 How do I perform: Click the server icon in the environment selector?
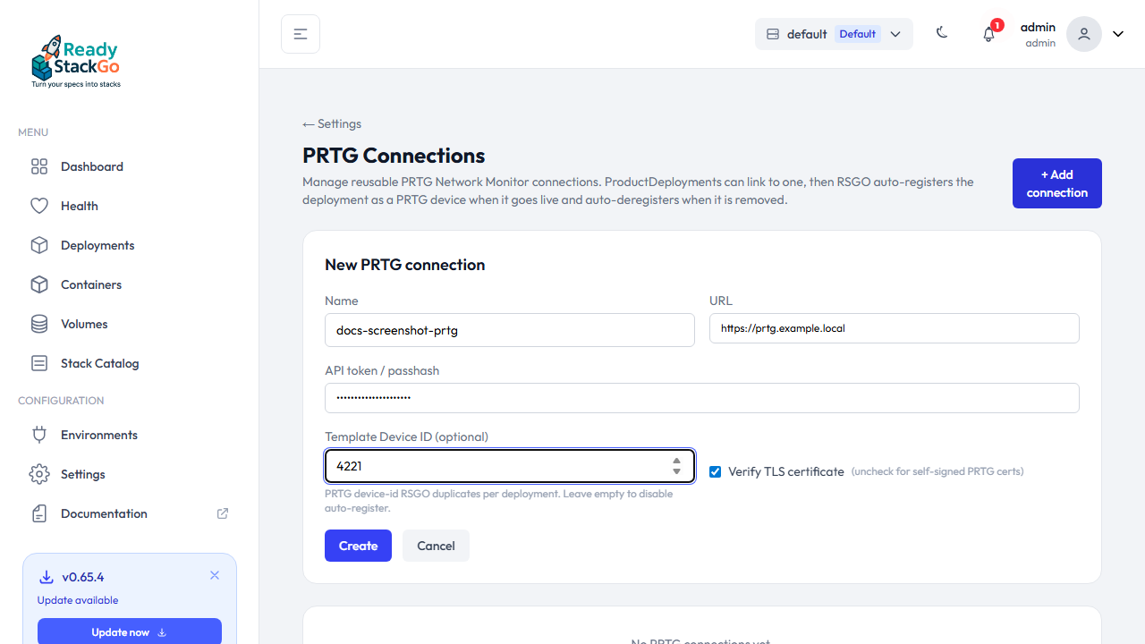tap(773, 34)
